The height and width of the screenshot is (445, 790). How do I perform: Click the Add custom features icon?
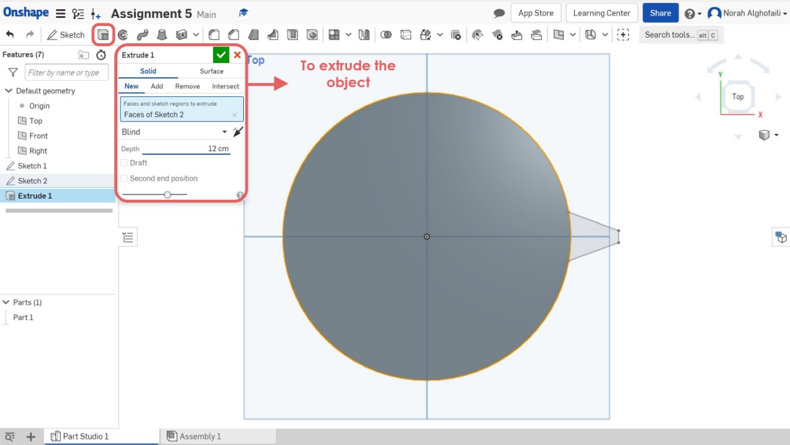623,35
